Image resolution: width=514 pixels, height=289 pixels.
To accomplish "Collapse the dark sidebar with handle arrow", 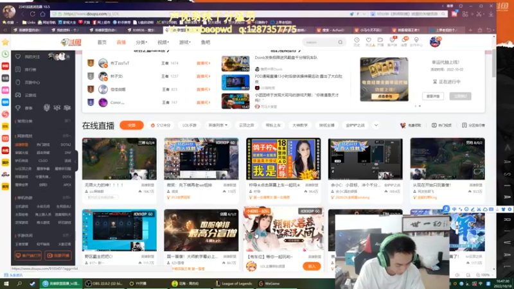I will pyautogui.click(x=76, y=161).
